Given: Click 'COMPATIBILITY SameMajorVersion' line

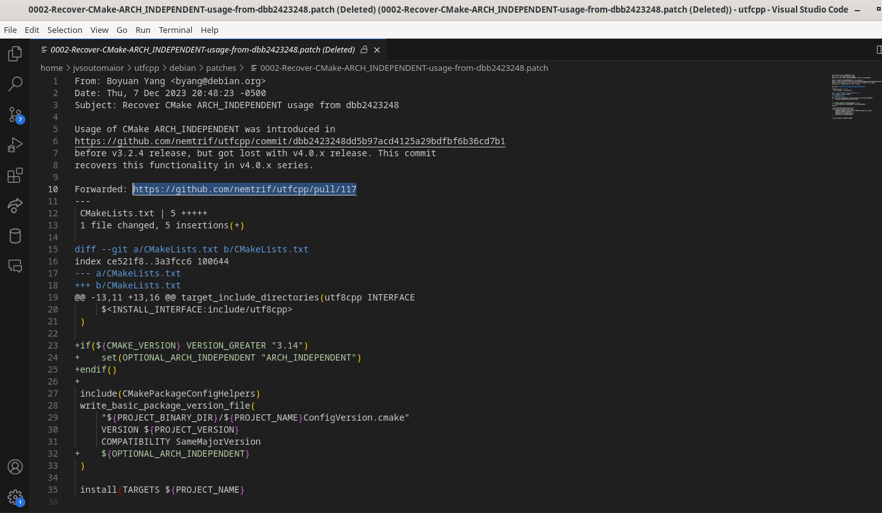Looking at the screenshot, I should [x=181, y=442].
